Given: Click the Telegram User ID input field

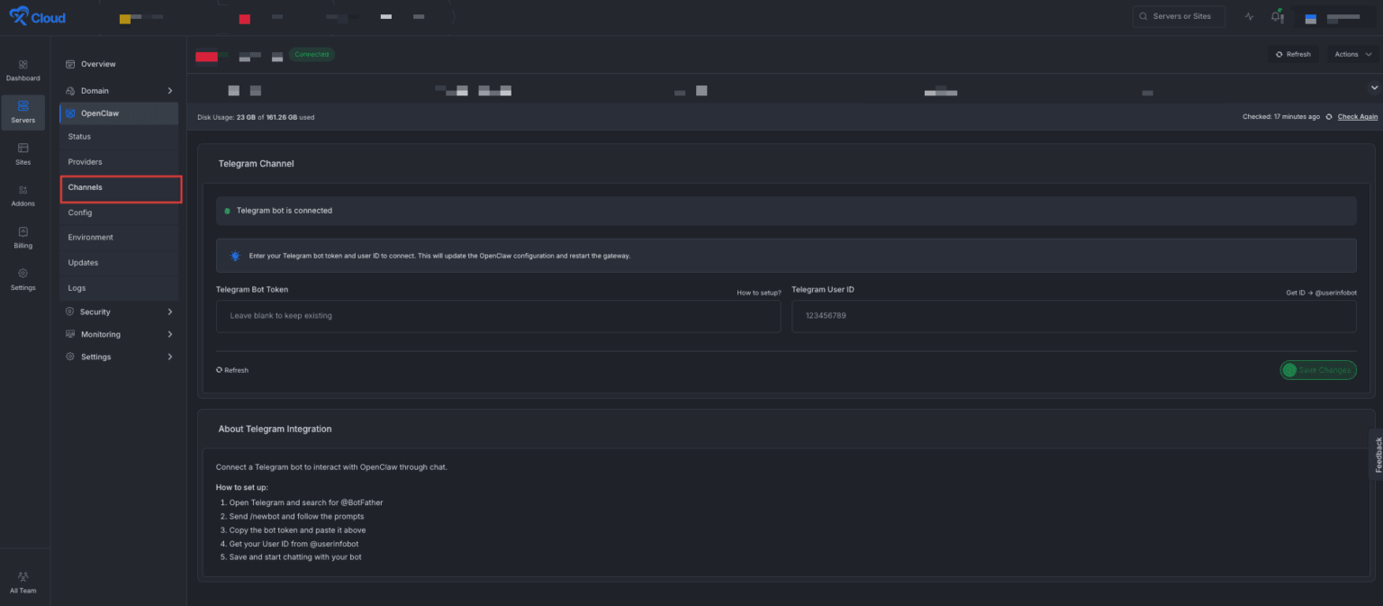Looking at the screenshot, I should click(1072, 315).
